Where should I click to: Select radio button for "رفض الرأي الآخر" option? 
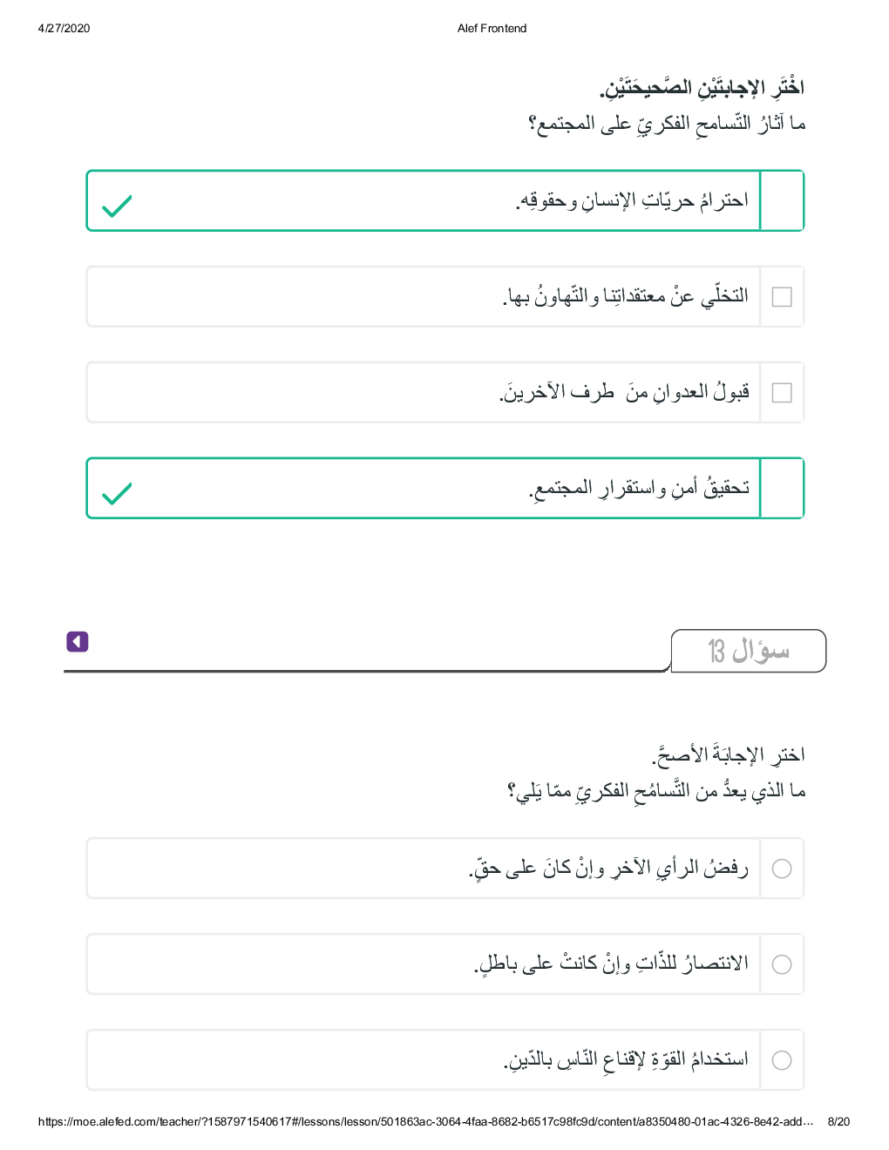[782, 869]
